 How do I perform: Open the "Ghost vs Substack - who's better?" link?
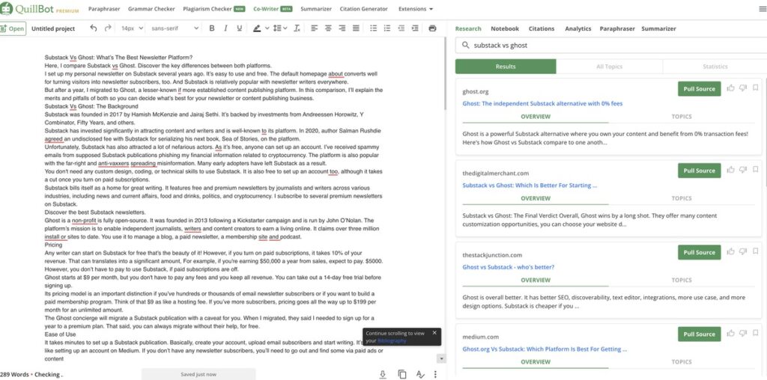coord(509,267)
